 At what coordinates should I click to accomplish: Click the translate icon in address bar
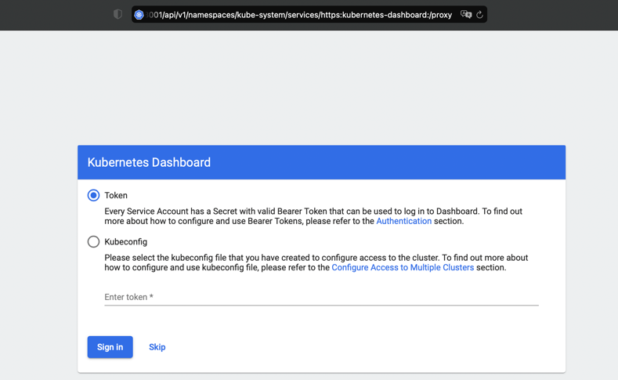[x=466, y=15]
